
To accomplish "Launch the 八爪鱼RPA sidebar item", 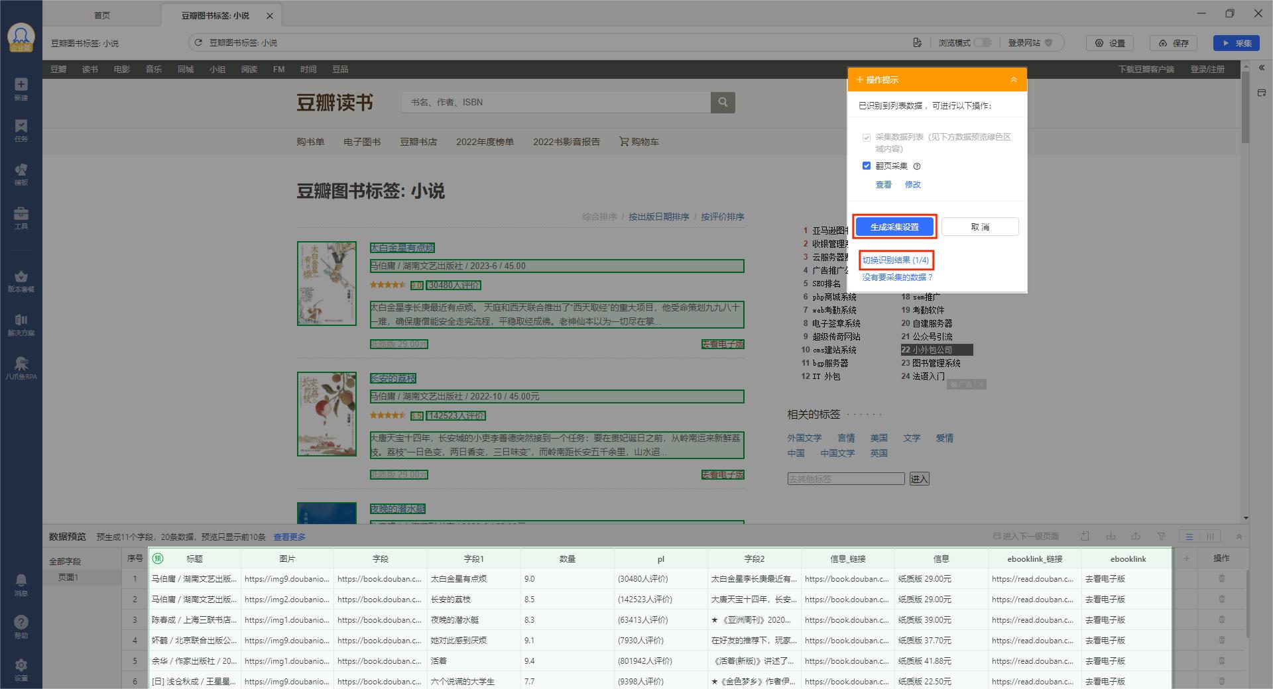I will point(21,366).
